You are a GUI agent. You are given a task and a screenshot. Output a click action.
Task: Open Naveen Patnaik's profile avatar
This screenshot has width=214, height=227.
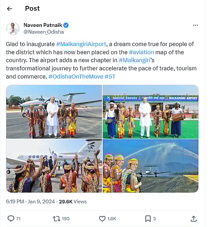pos(13,28)
